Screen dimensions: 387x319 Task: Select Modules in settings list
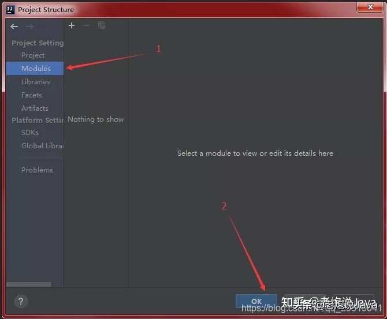click(35, 68)
